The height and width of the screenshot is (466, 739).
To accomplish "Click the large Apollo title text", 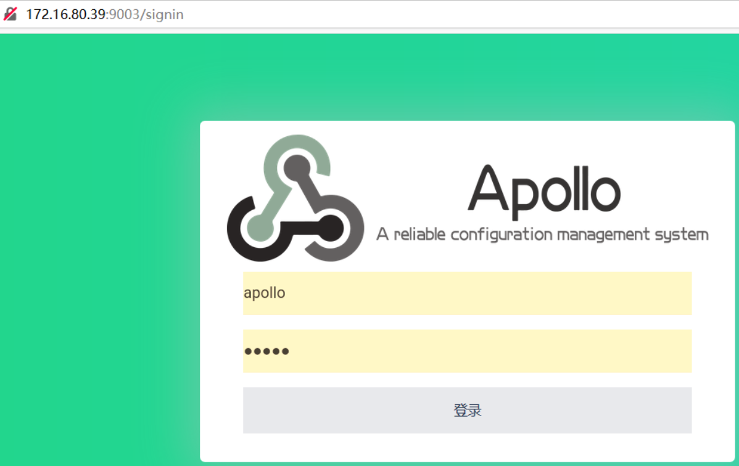I will click(544, 192).
